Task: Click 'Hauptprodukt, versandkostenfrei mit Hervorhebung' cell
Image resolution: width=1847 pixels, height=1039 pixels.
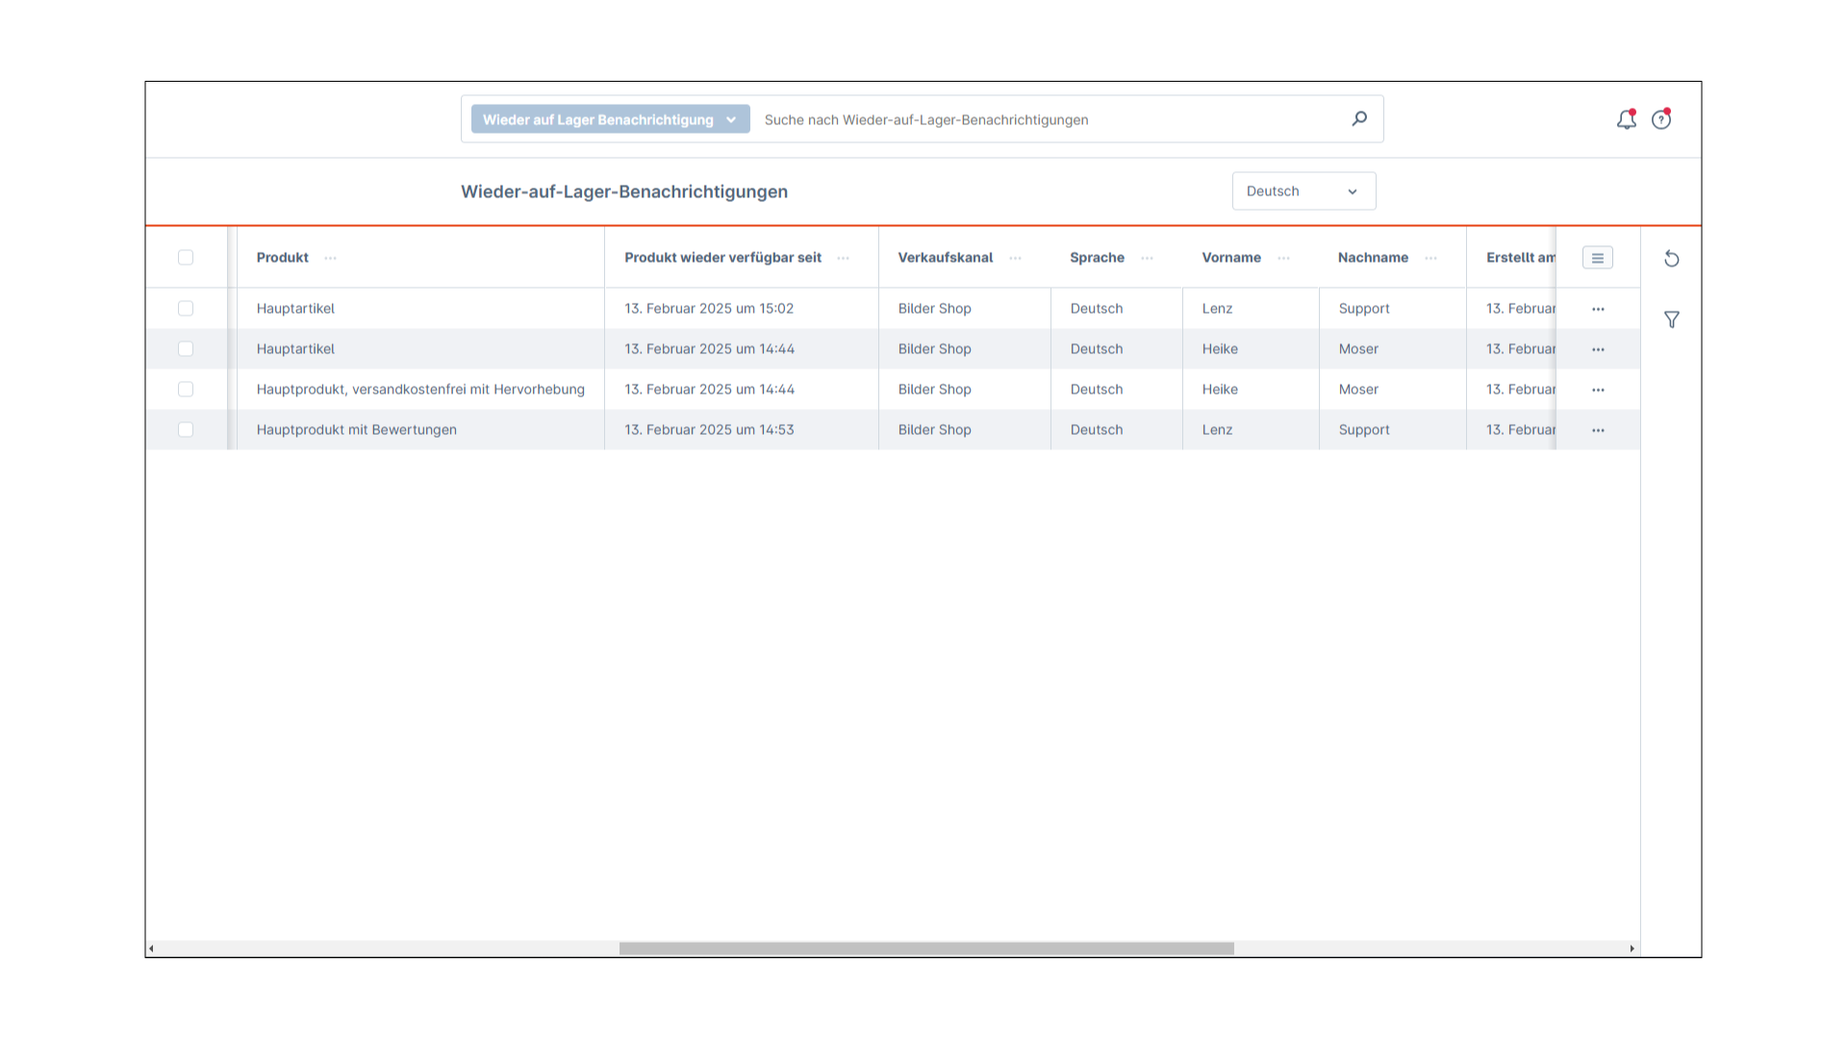Action: (x=420, y=389)
